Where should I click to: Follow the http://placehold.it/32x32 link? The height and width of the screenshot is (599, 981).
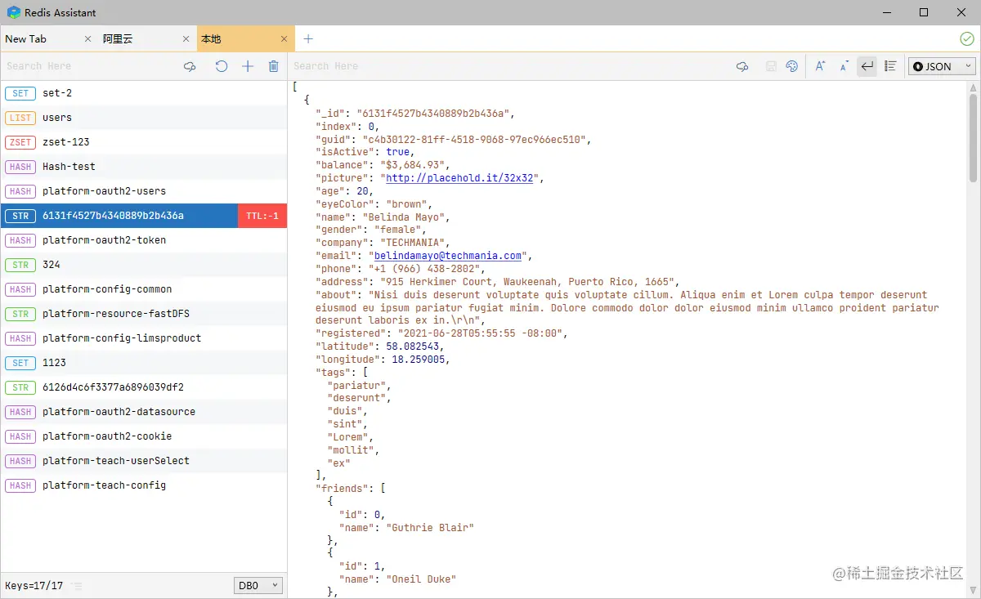click(459, 178)
